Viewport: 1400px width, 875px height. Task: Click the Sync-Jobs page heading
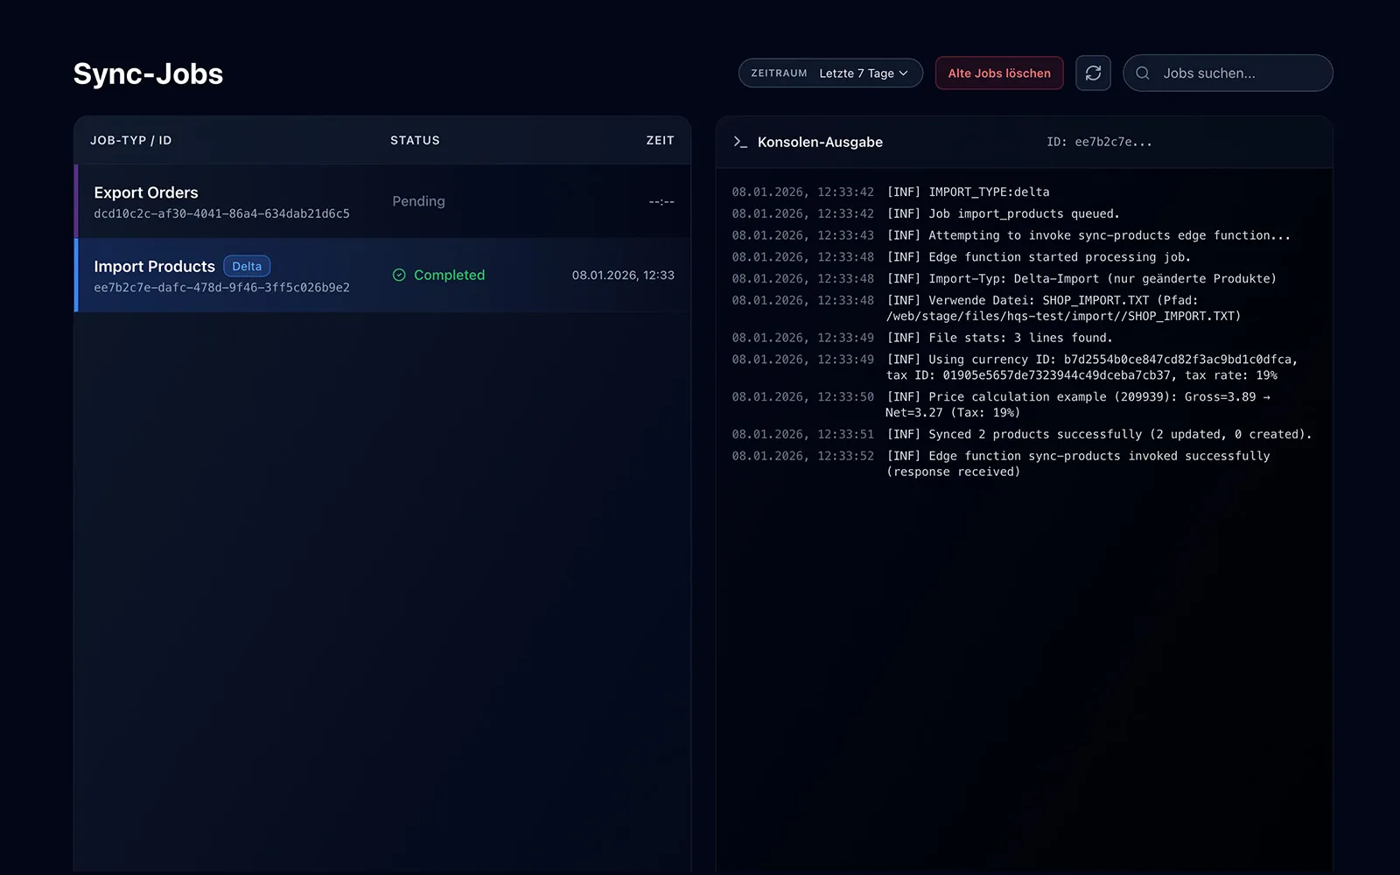[148, 73]
